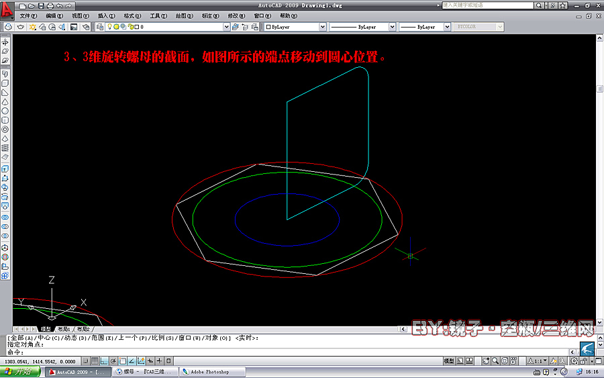This screenshot has width=604, height=378.
Task: Switch to Adobe Photoshop in taskbar
Action: (x=213, y=372)
